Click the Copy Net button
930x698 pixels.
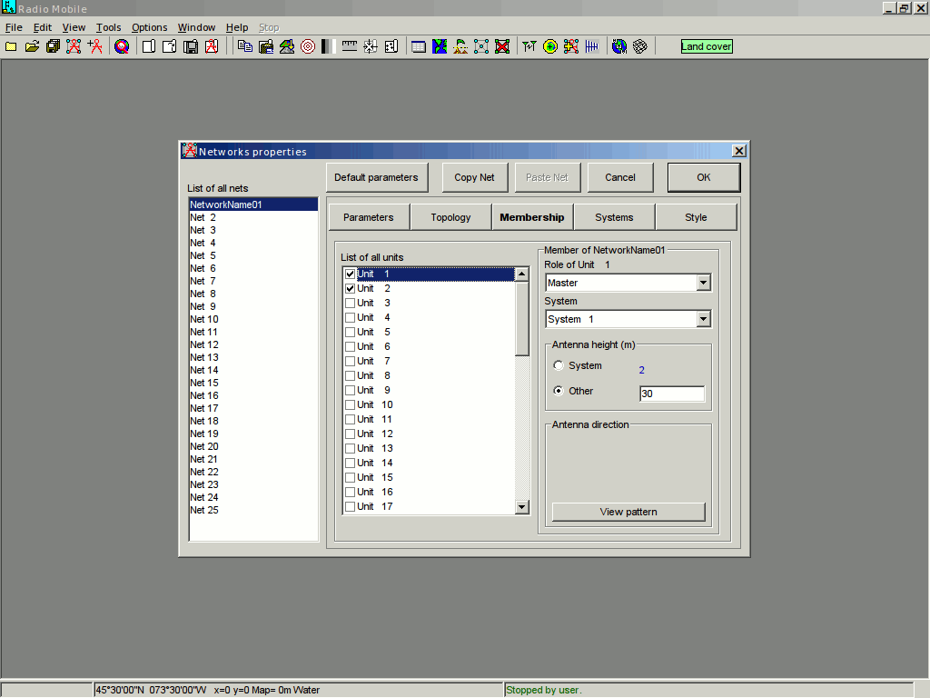(x=474, y=177)
